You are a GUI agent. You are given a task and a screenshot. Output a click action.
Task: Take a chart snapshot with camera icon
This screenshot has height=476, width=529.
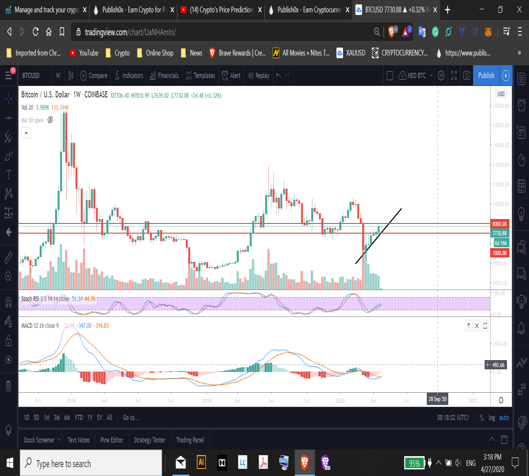[466, 76]
